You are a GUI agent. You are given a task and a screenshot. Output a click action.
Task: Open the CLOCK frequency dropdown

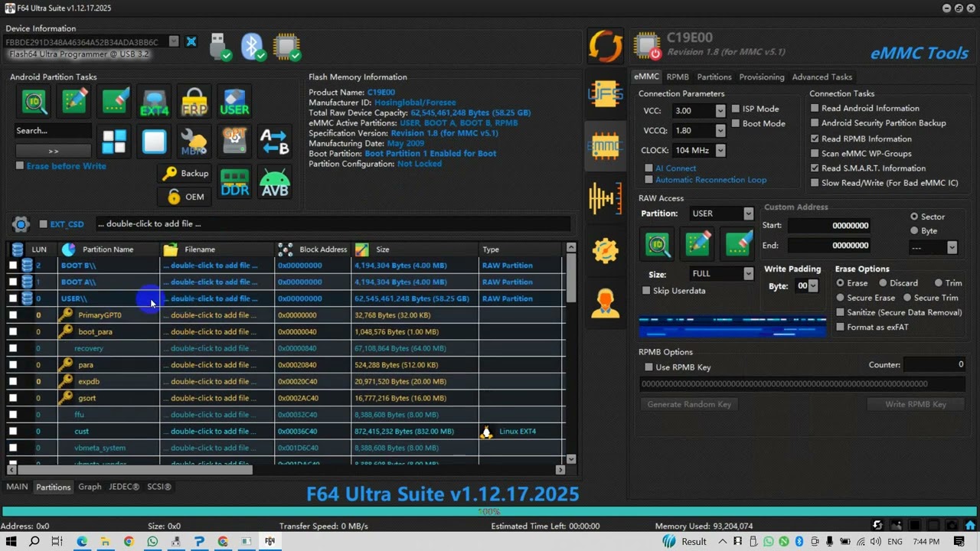[720, 151]
